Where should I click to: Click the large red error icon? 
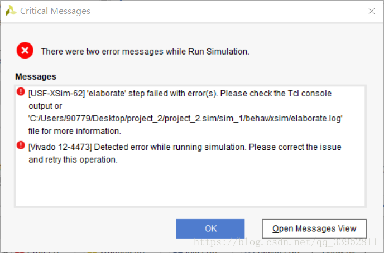(x=25, y=51)
